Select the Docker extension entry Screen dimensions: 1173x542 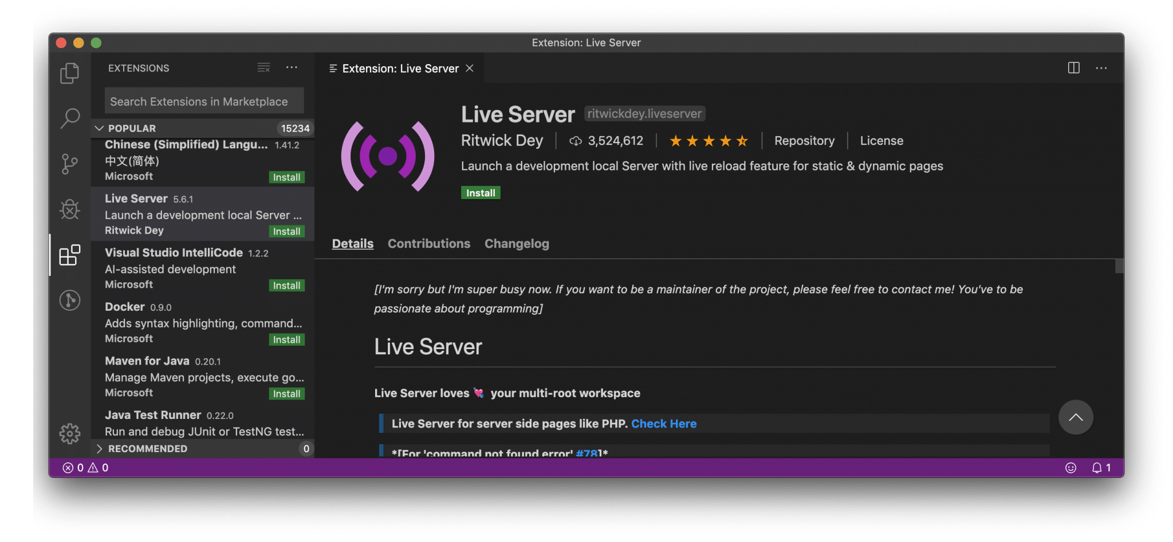click(x=203, y=322)
